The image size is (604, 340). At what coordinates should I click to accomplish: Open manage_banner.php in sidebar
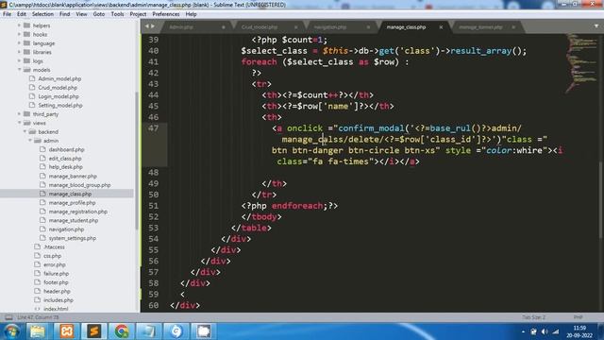click(x=73, y=177)
